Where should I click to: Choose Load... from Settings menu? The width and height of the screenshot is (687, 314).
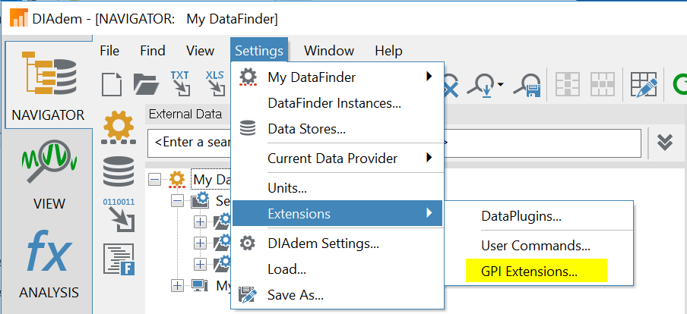coord(337,269)
